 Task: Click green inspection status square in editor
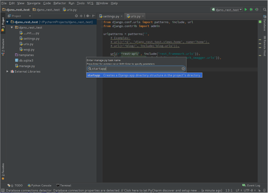(260, 22)
